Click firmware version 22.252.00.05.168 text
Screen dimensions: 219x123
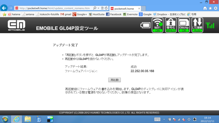[142, 71]
